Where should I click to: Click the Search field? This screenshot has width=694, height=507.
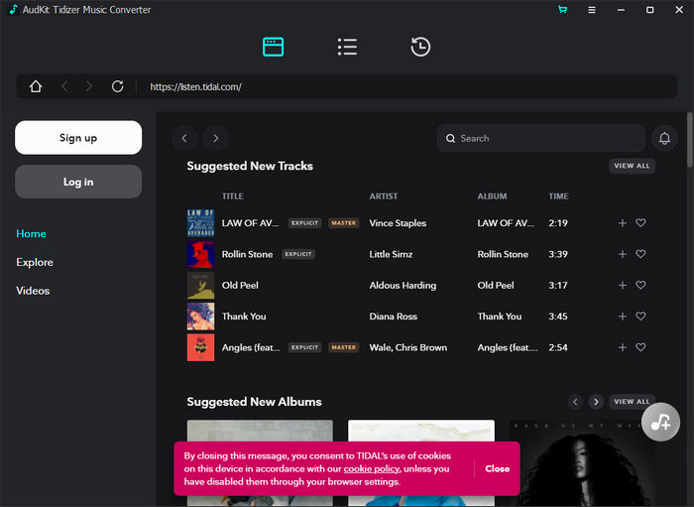(x=541, y=138)
